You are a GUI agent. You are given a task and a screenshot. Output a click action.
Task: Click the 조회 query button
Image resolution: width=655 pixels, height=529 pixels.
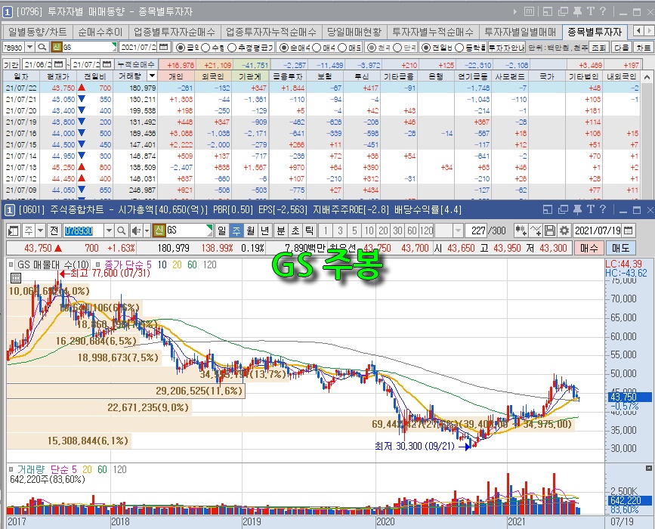point(598,47)
